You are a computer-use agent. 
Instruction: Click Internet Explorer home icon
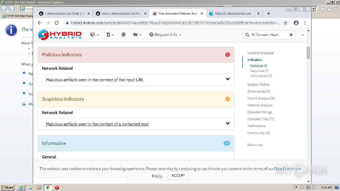pyautogui.click(x=322, y=9)
